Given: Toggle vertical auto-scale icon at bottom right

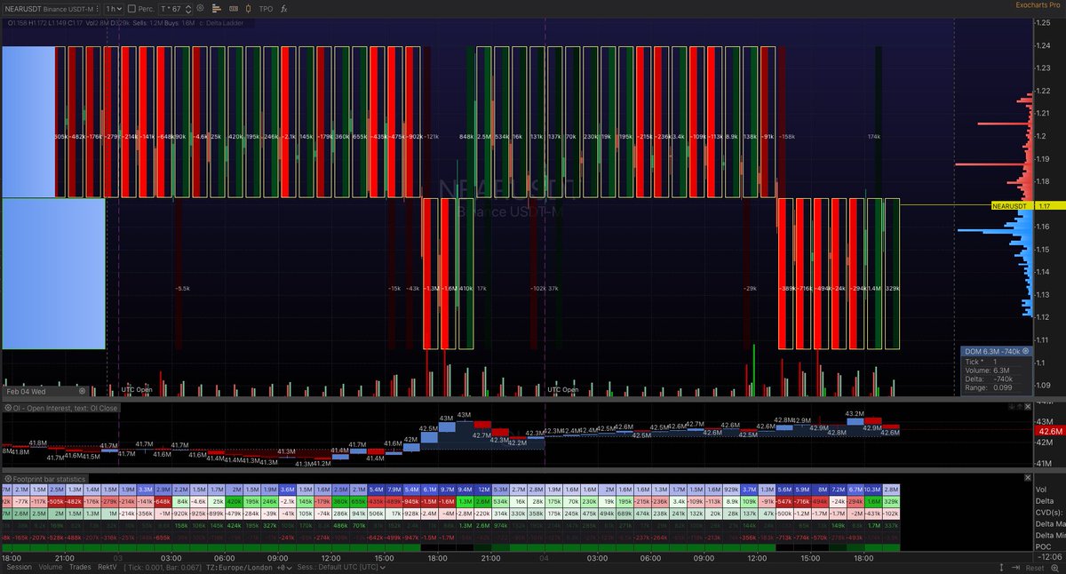Looking at the screenshot, I should [x=1001, y=567].
